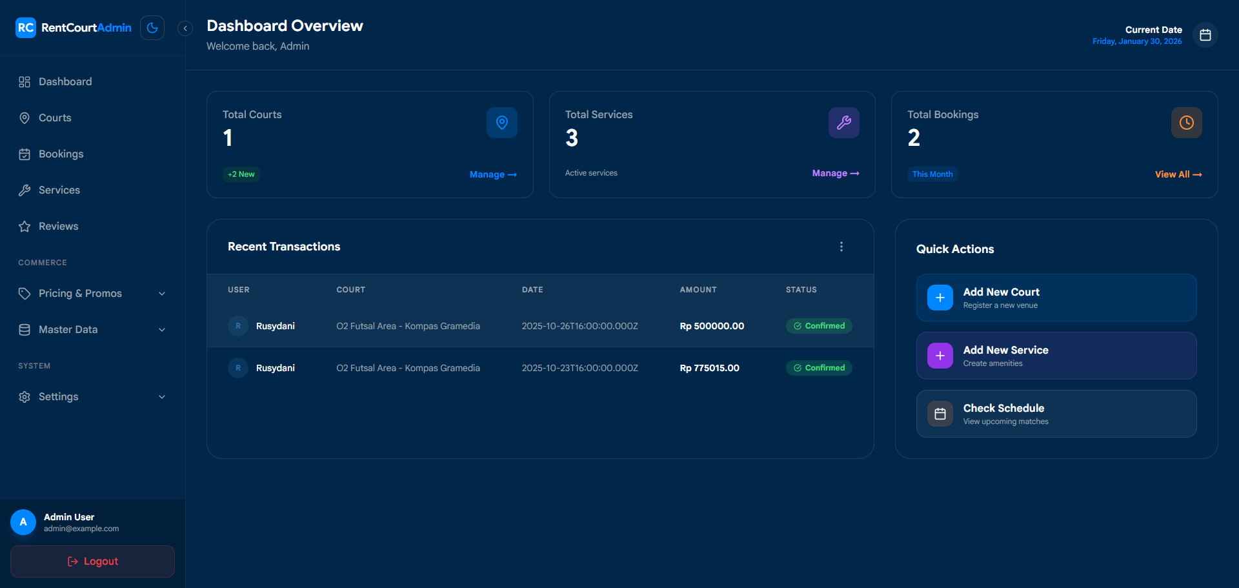Select the Rp 500000.00 transaction row

pyautogui.click(x=540, y=326)
